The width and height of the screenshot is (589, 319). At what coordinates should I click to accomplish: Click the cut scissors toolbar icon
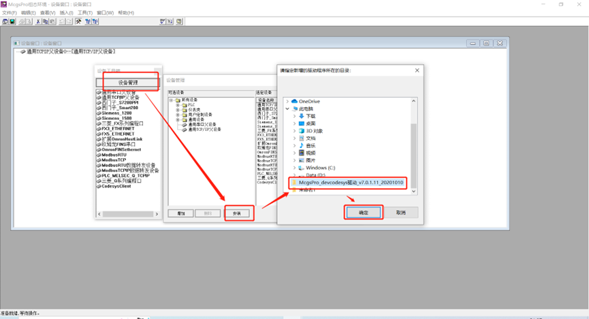click(x=38, y=21)
